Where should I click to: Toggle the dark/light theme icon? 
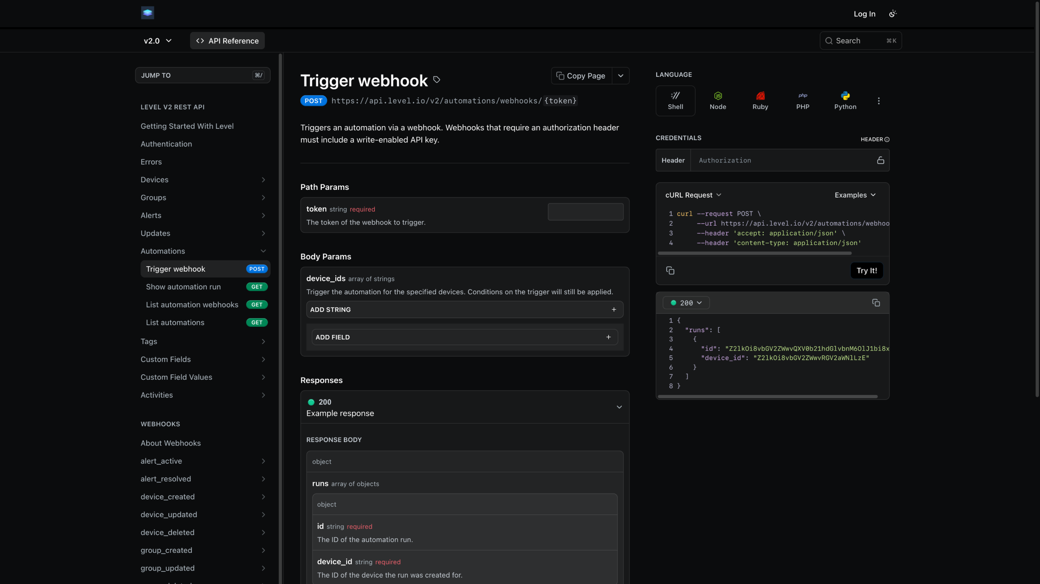point(892,14)
